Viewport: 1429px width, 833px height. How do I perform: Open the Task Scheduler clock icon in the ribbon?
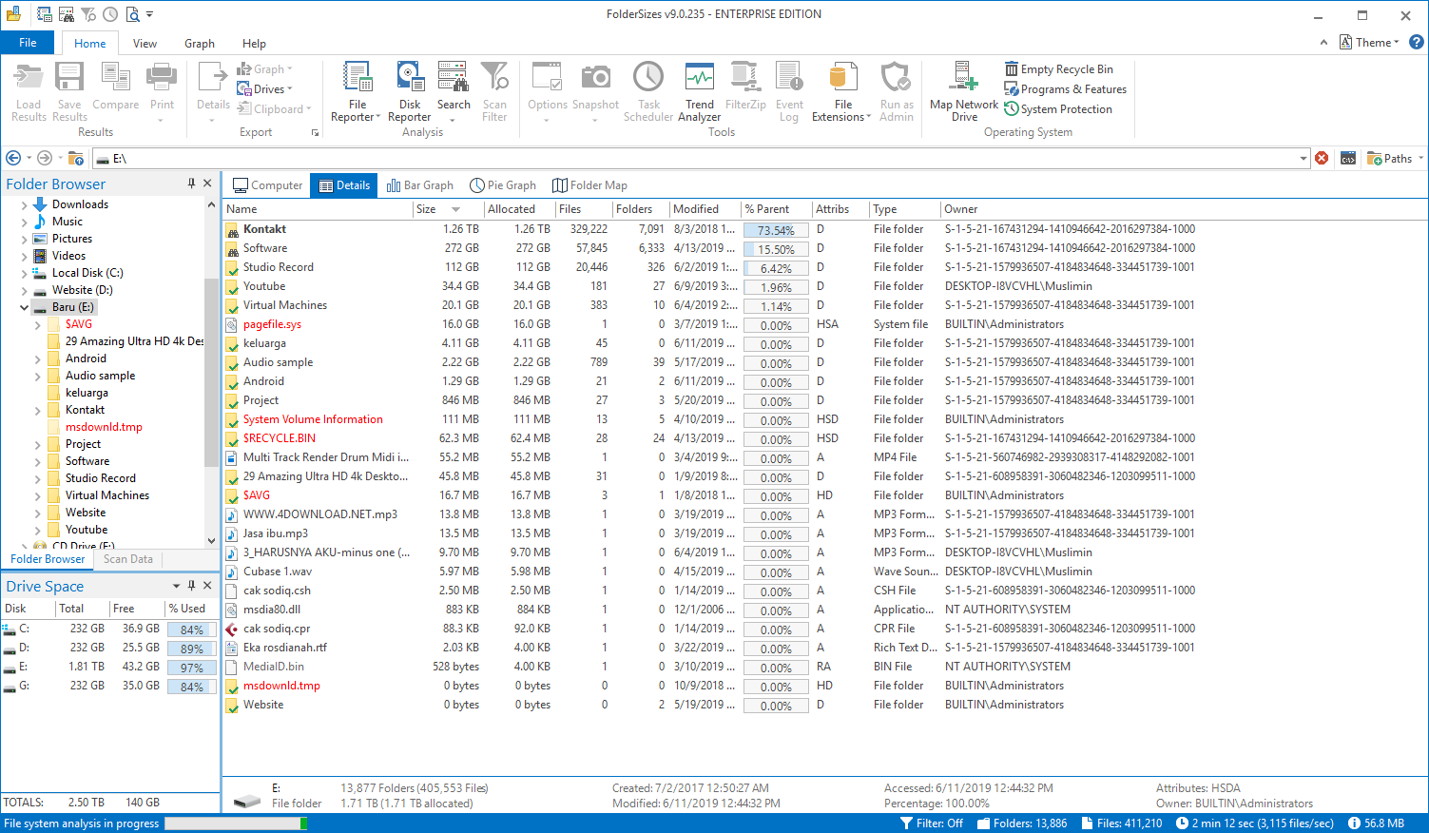pyautogui.click(x=648, y=77)
